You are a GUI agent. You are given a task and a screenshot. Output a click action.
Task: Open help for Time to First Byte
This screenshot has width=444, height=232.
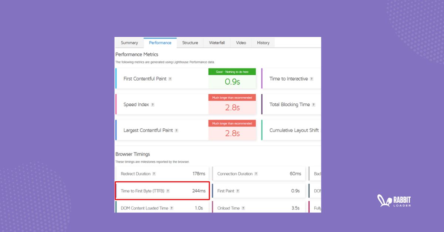coord(168,191)
